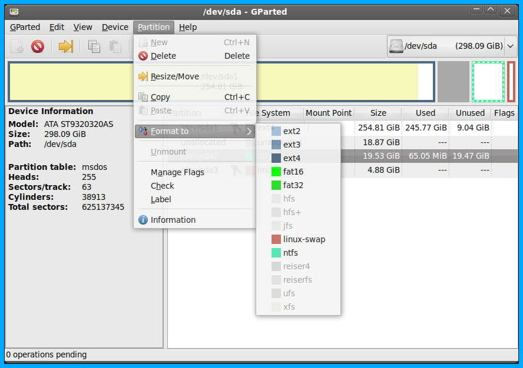This screenshot has width=523, height=368.
Task: Open the View menu
Action: [82, 27]
